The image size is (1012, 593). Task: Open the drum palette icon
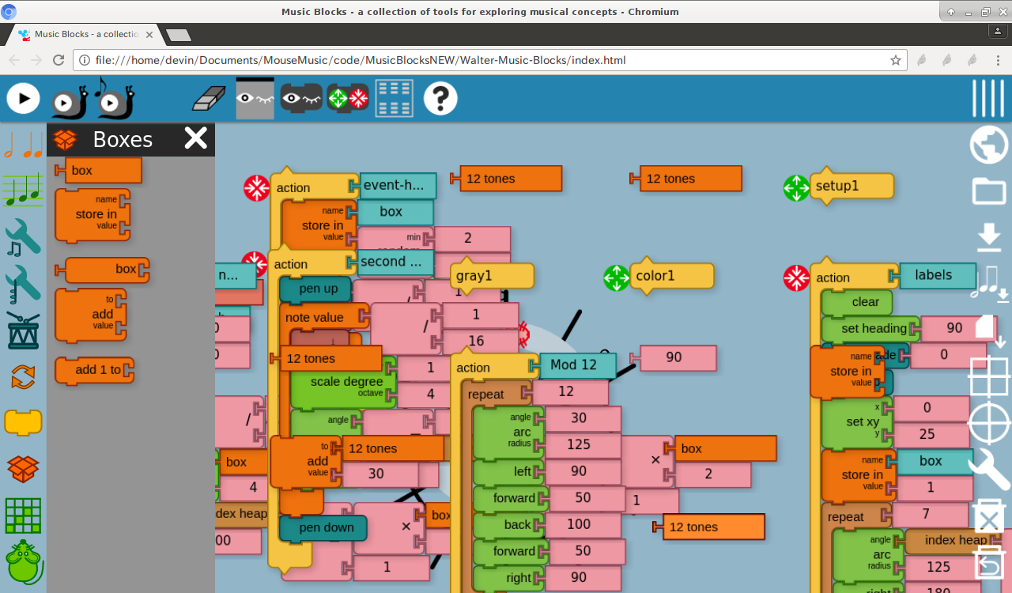pyautogui.click(x=23, y=330)
